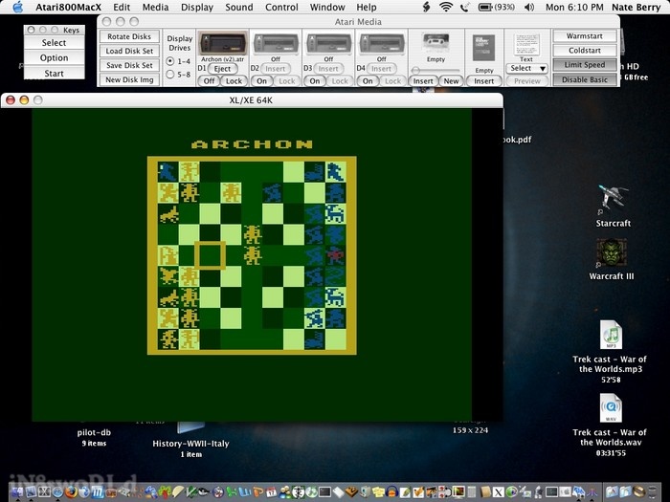Screen dimensions: 670x502
Task: Click the phone status icon in menu bar
Action: click(464, 7)
